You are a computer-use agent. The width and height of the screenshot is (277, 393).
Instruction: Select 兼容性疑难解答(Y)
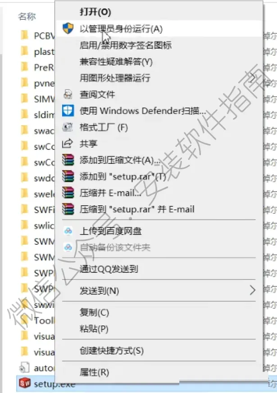[116, 62]
